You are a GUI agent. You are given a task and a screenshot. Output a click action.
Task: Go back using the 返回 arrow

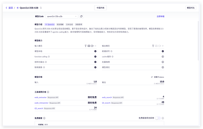[6, 8]
